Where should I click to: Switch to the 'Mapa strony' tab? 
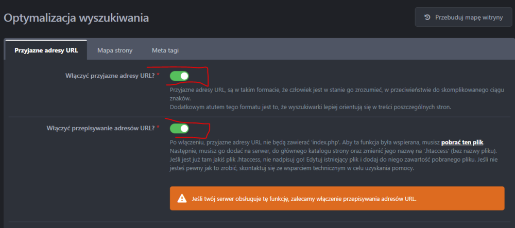pos(115,50)
